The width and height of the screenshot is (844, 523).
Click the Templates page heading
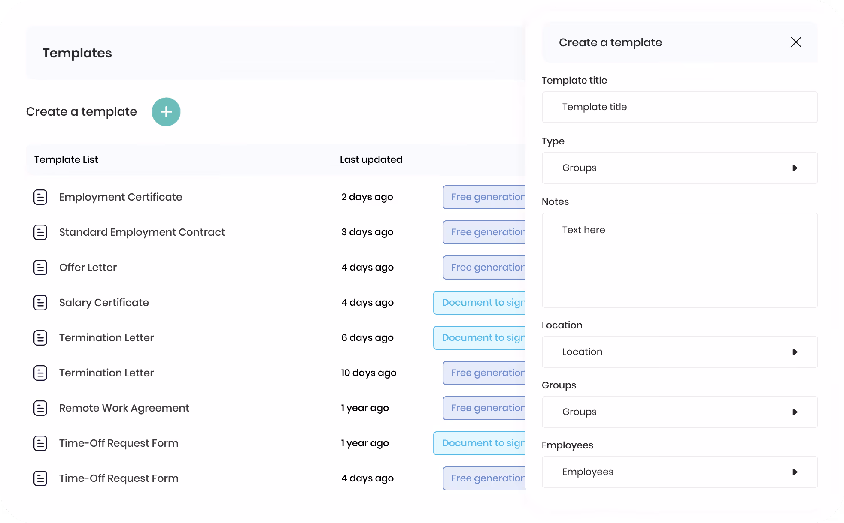77,53
